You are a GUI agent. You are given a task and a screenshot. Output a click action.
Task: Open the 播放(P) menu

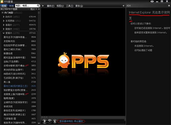tap(50, 6)
